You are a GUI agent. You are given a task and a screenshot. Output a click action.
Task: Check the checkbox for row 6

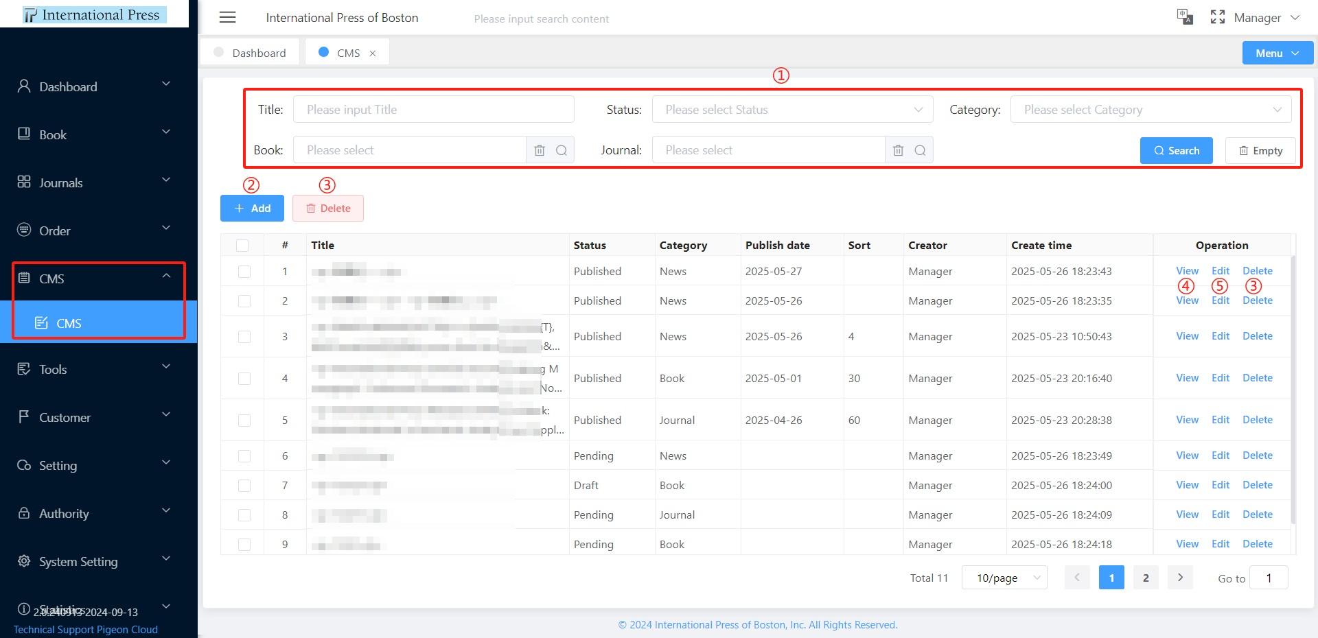tap(244, 456)
